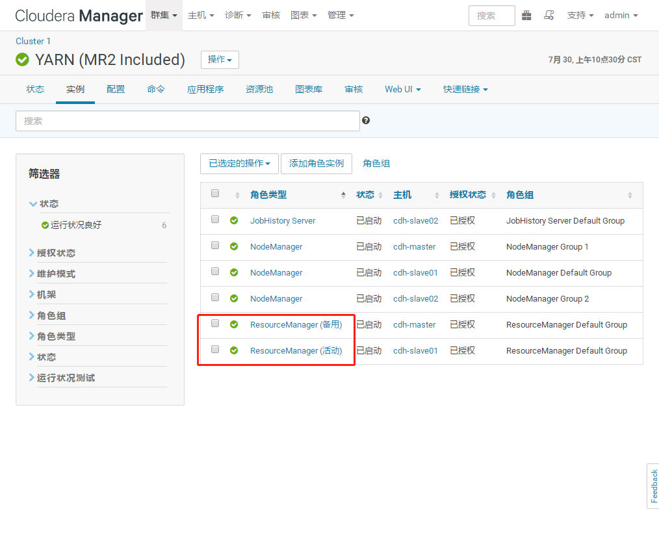659x559 pixels.
Task: Click health icon of ResourceManager (备用) row
Action: click(234, 324)
